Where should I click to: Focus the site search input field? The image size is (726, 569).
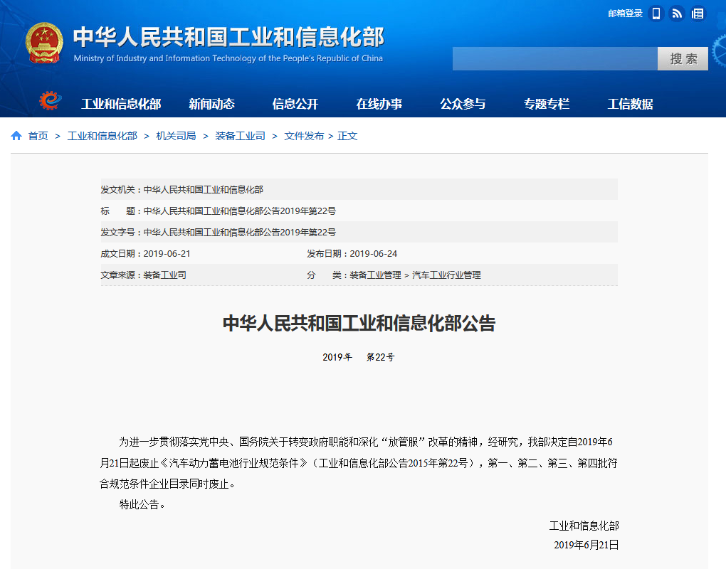(x=554, y=59)
